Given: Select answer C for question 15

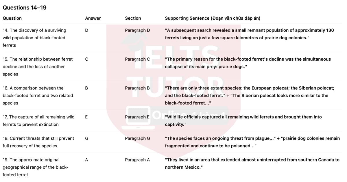Looking at the screenshot, I should 87,59.
